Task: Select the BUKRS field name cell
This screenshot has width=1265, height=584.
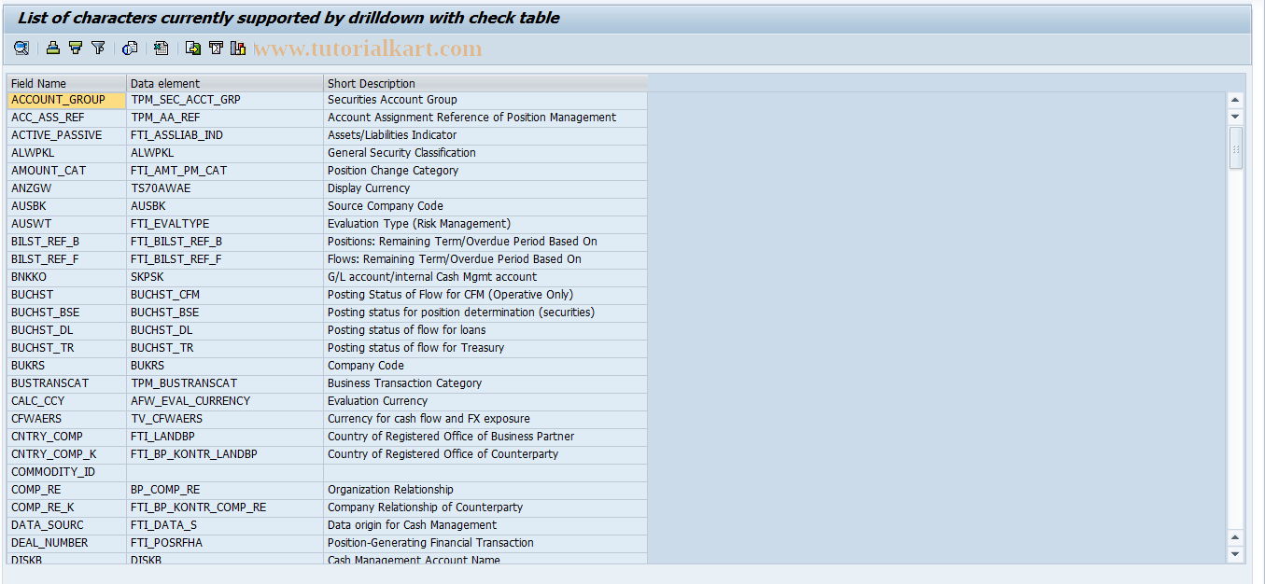Action: (66, 366)
